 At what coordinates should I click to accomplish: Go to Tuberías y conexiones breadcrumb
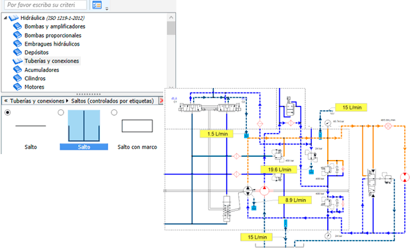(x=37, y=101)
